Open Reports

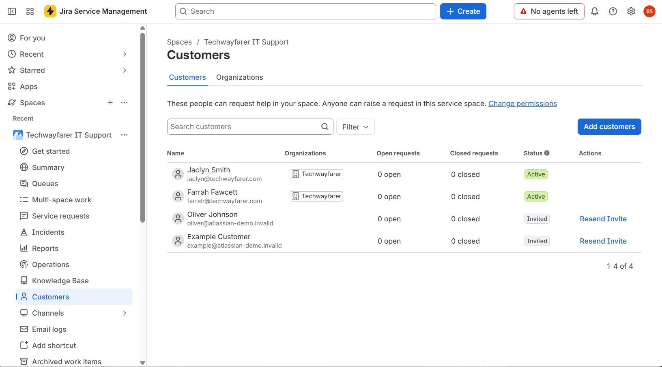tap(74, 248)
